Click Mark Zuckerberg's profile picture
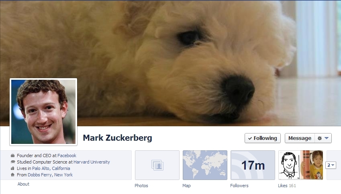Image resolution: width=341 pixels, height=194 pixels. pyautogui.click(x=43, y=112)
